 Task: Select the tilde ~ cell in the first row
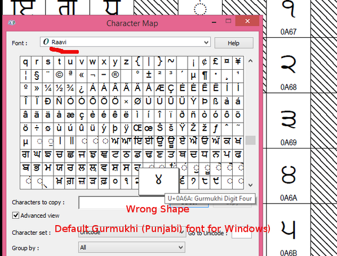171,62
